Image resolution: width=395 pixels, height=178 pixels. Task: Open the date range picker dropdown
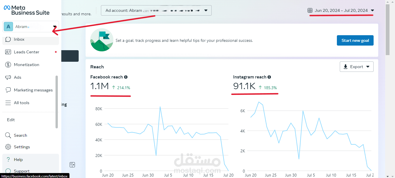click(341, 10)
